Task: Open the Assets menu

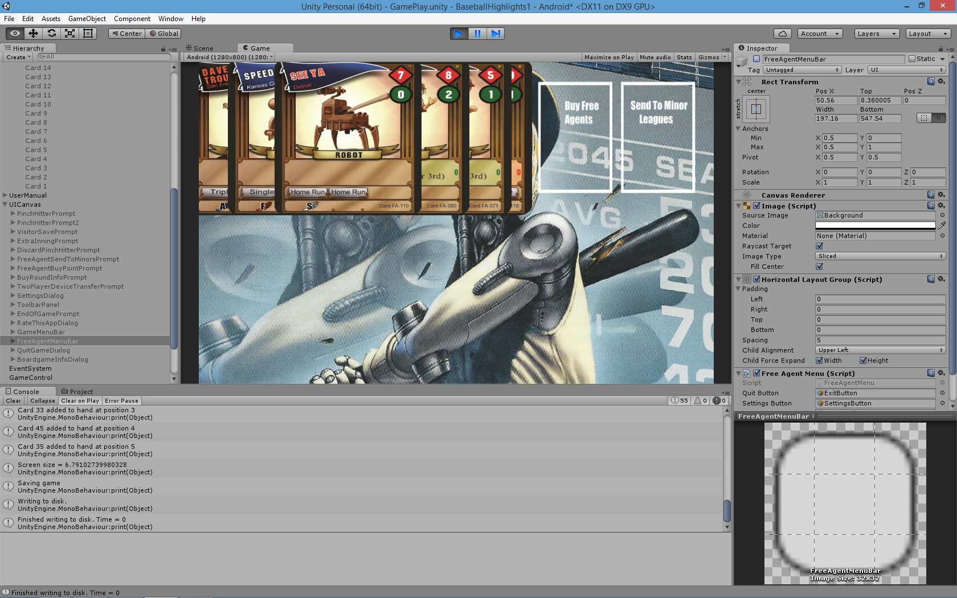Action: pyautogui.click(x=51, y=19)
